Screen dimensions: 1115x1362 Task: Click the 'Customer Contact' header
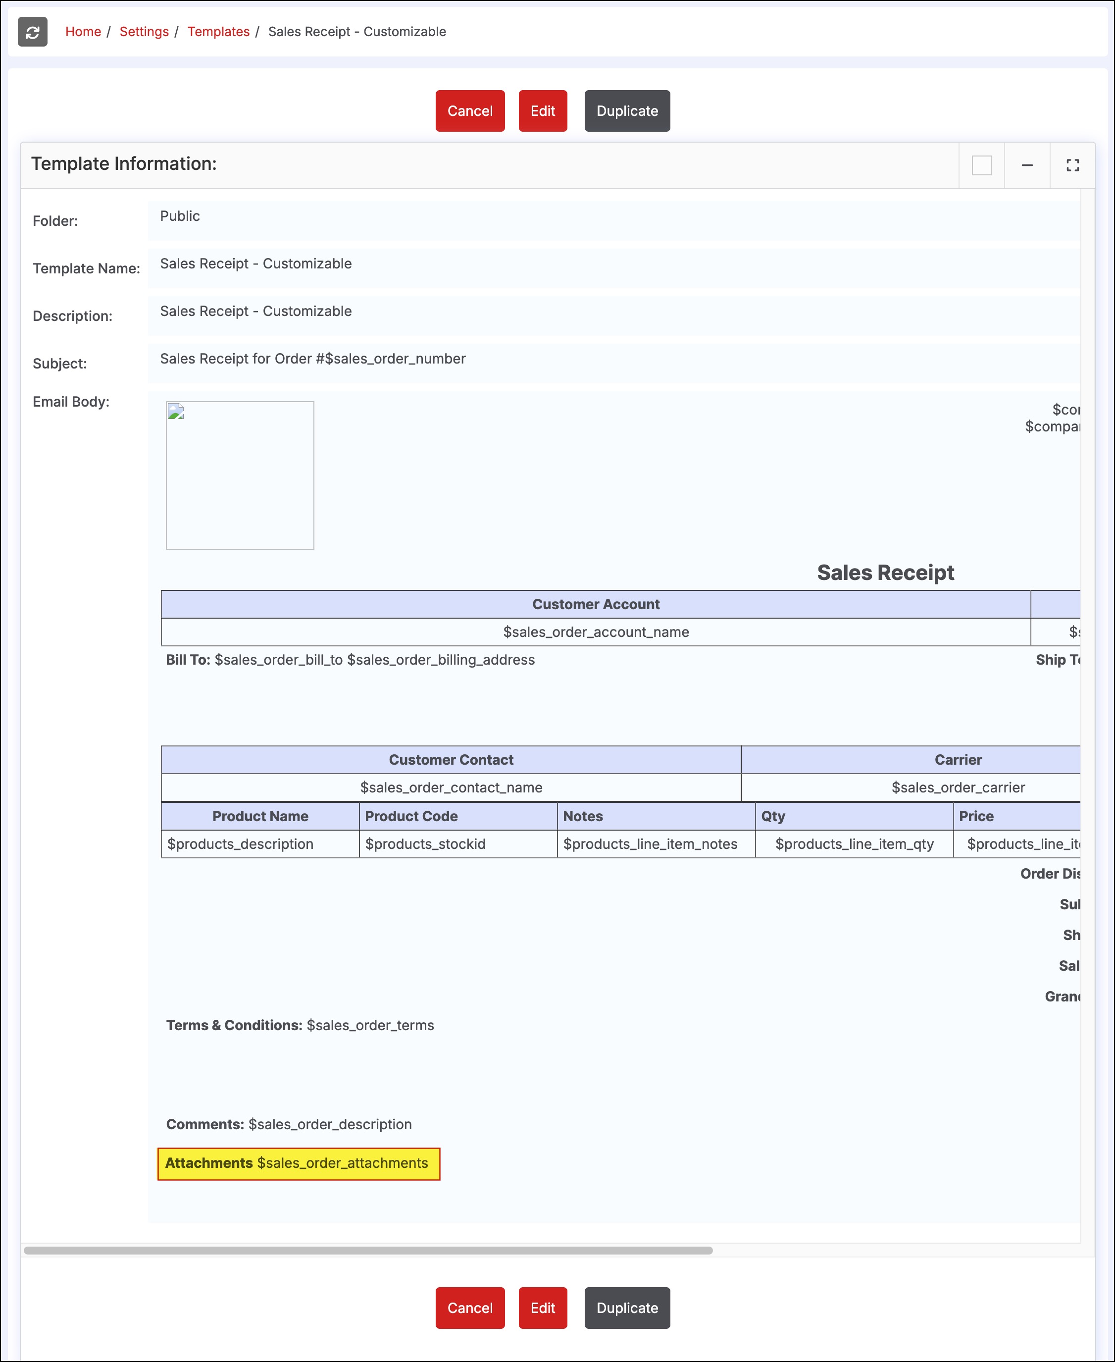pos(451,759)
